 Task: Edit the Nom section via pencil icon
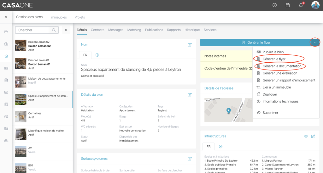click(190, 45)
